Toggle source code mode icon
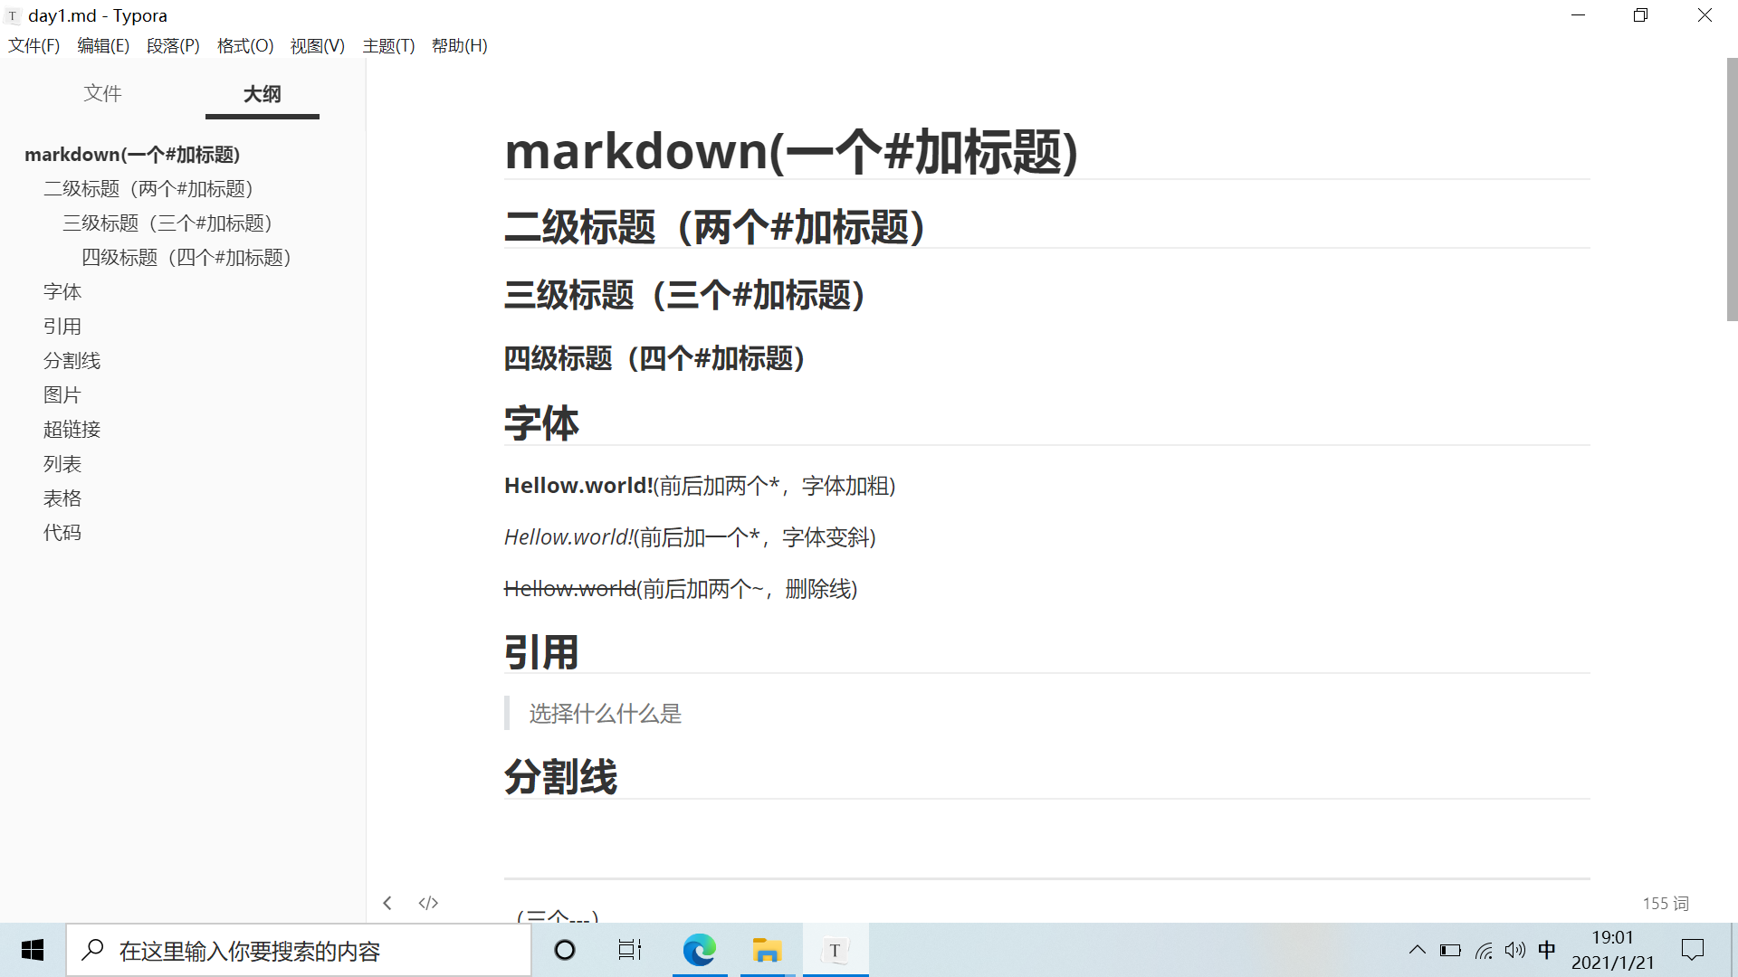Image resolution: width=1738 pixels, height=977 pixels. [x=428, y=903]
